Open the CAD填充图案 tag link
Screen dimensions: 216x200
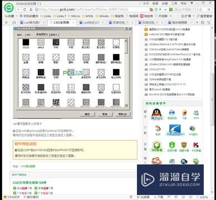(x=28, y=166)
